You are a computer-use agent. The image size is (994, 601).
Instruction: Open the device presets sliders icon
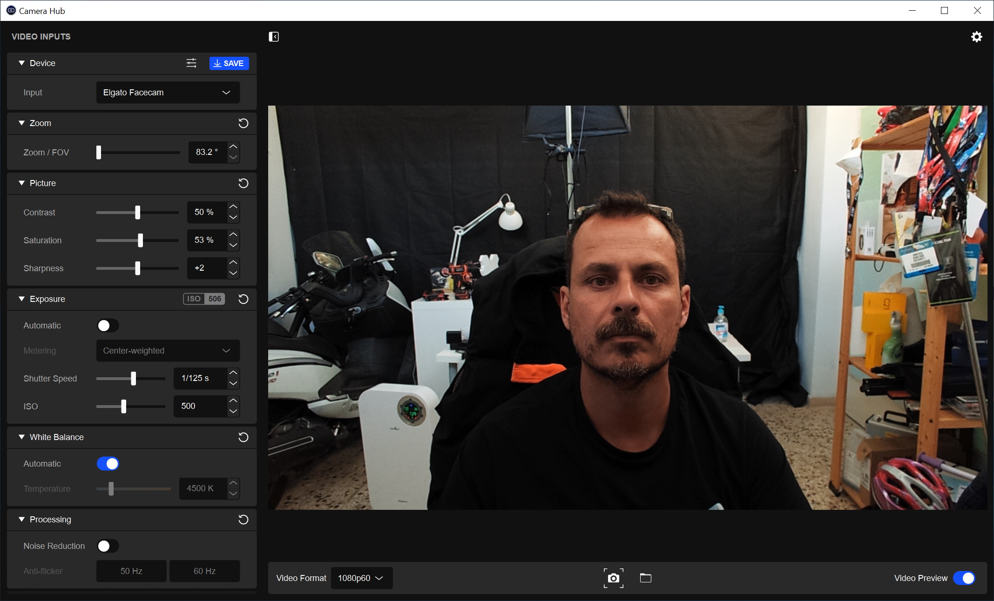tap(191, 63)
